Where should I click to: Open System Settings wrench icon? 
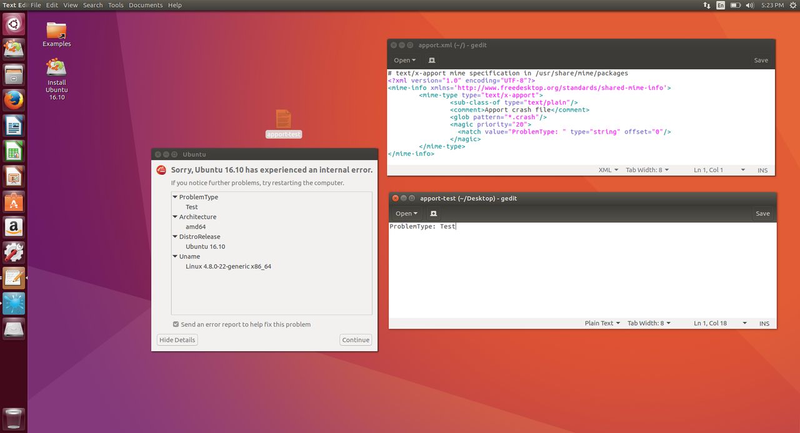pos(13,253)
